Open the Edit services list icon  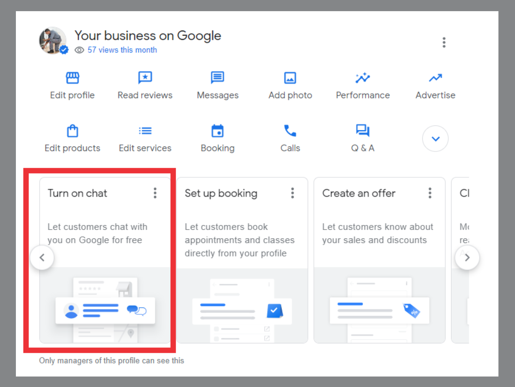(145, 131)
